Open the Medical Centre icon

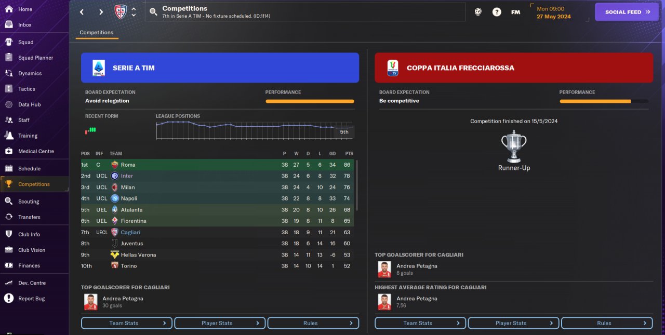point(9,151)
